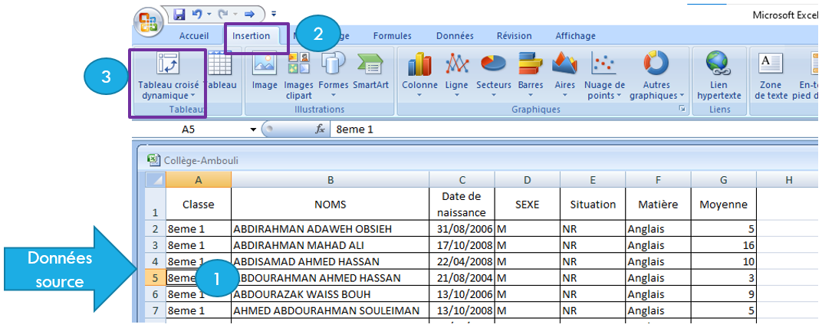Select the Moyenne cell with value 10
Image resolution: width=822 pixels, height=331 pixels.
pos(723,261)
